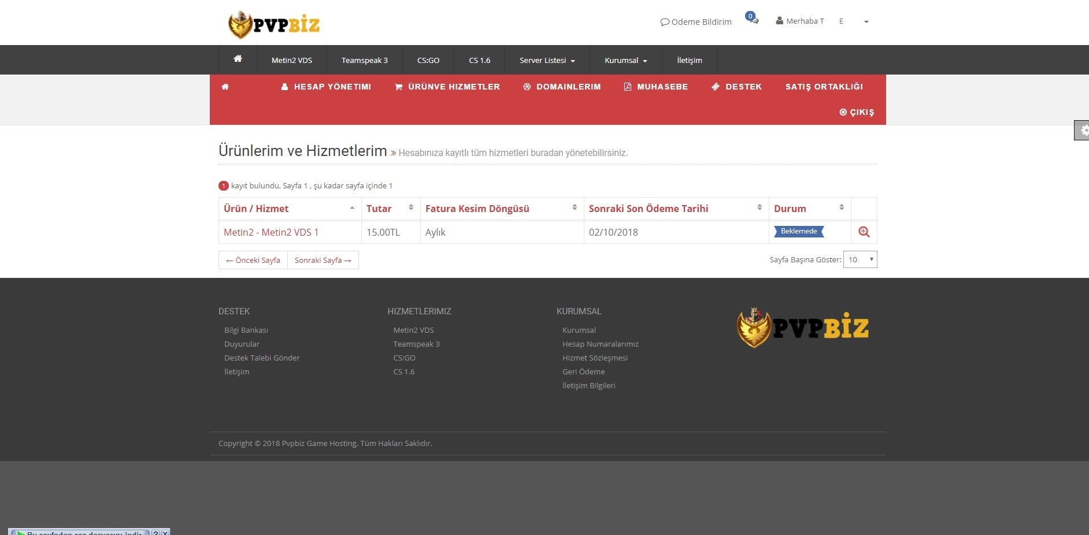Open Odeme Bildirim link
The width and height of the screenshot is (1089, 535).
point(696,22)
